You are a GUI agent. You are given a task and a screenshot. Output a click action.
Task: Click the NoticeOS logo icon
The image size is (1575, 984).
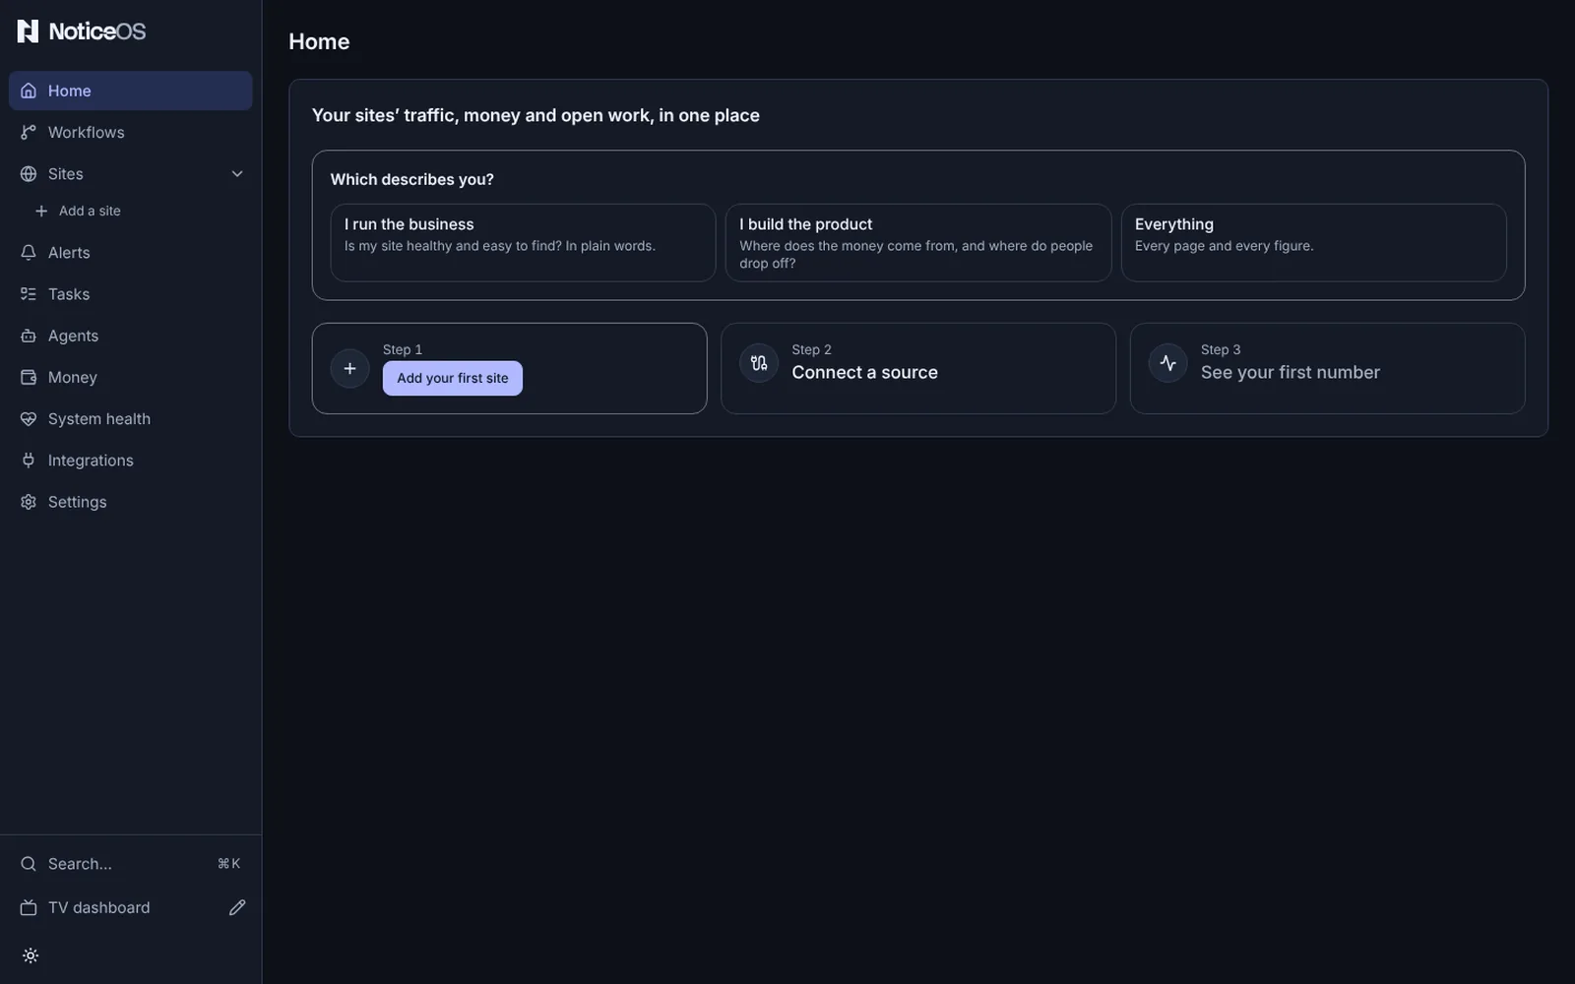[x=28, y=31]
